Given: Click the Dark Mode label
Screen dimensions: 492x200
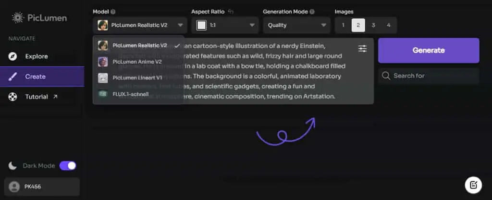Looking at the screenshot, I should point(39,166).
